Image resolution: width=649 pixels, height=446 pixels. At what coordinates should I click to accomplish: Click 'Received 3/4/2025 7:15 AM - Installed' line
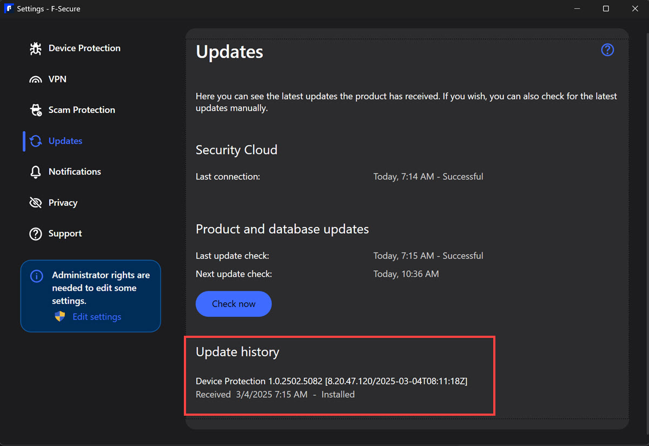tap(275, 395)
